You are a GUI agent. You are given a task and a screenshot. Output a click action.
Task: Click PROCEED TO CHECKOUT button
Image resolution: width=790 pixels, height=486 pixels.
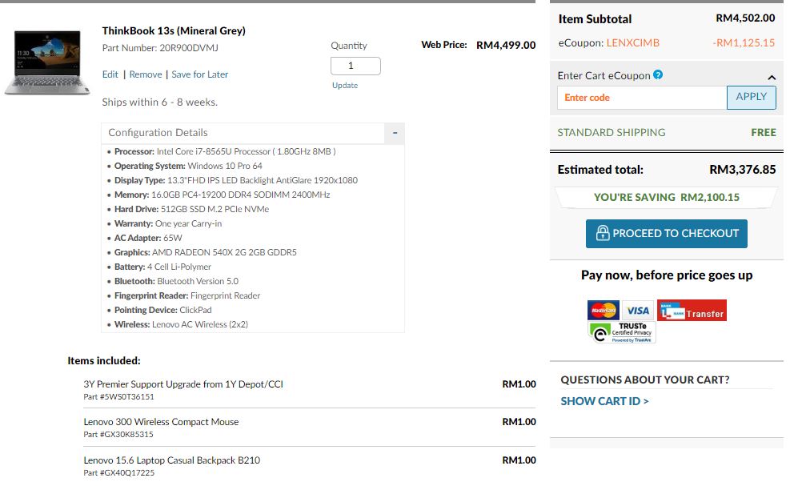pyautogui.click(x=666, y=234)
